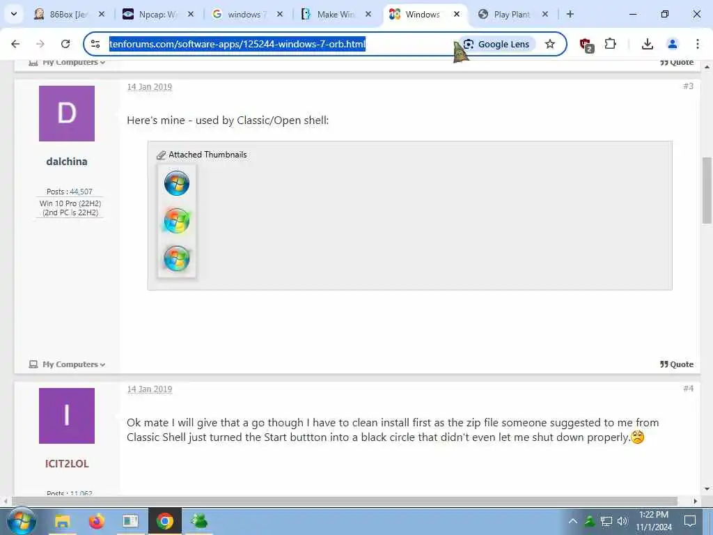
Task: Open second glowing orb thumbnail
Action: (x=177, y=221)
